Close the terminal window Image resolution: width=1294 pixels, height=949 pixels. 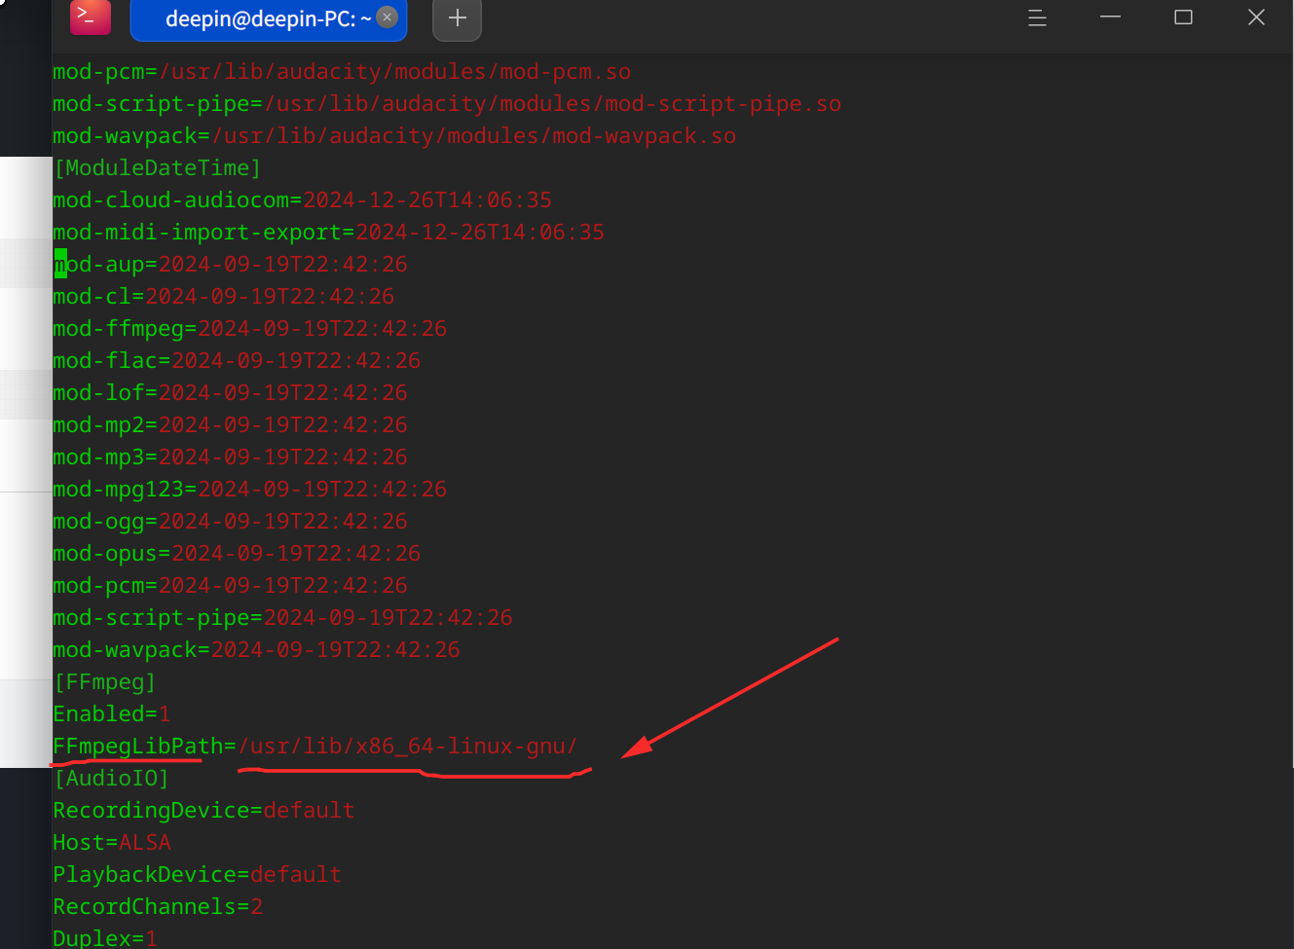1256,18
